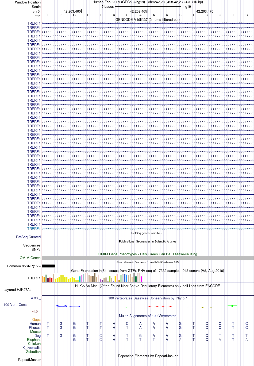Click the hg19 assembly label

187,7
